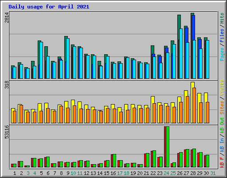This screenshot has height=178, width=227.
Task: Select day label 15 on the x-axis
Action: click(106, 173)
